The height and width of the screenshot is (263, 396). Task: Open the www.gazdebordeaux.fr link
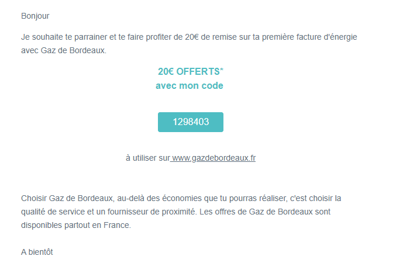(x=214, y=158)
